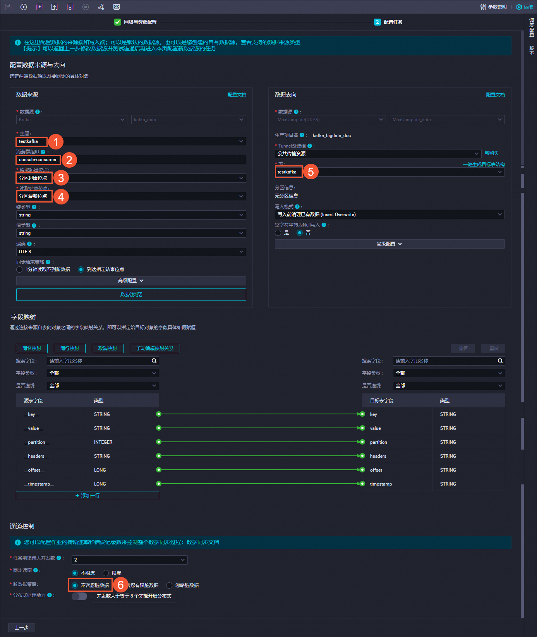537x637 pixels.
Task: Click the help icon beside 写入模式
Action: point(297,207)
